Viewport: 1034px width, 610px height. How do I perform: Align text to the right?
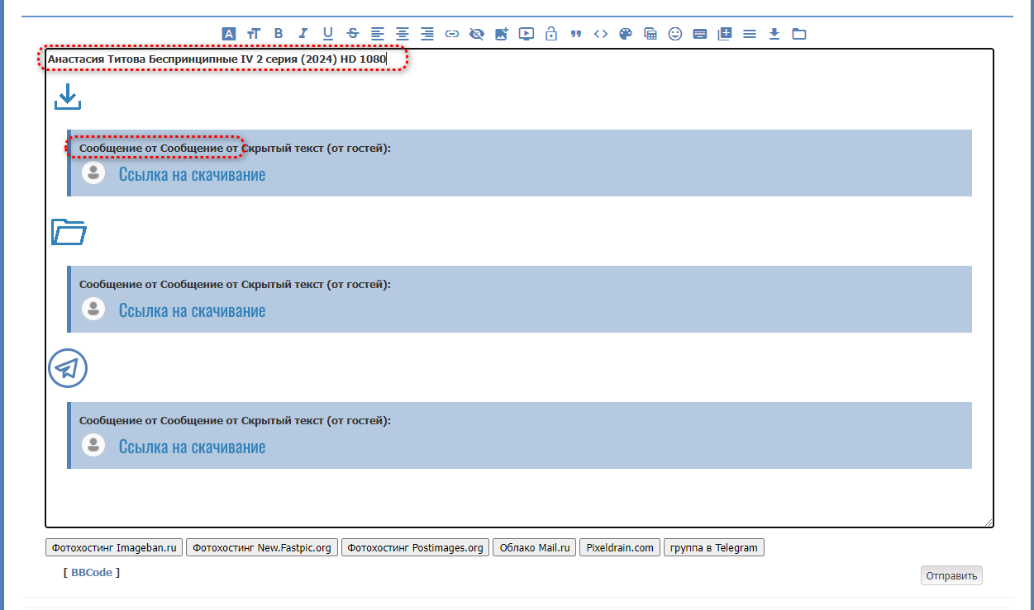427,34
